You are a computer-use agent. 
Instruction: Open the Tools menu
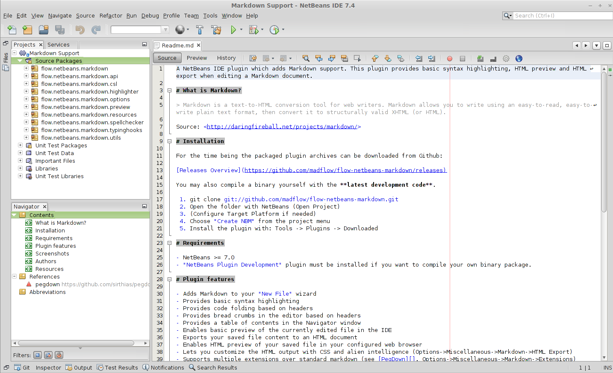click(210, 15)
